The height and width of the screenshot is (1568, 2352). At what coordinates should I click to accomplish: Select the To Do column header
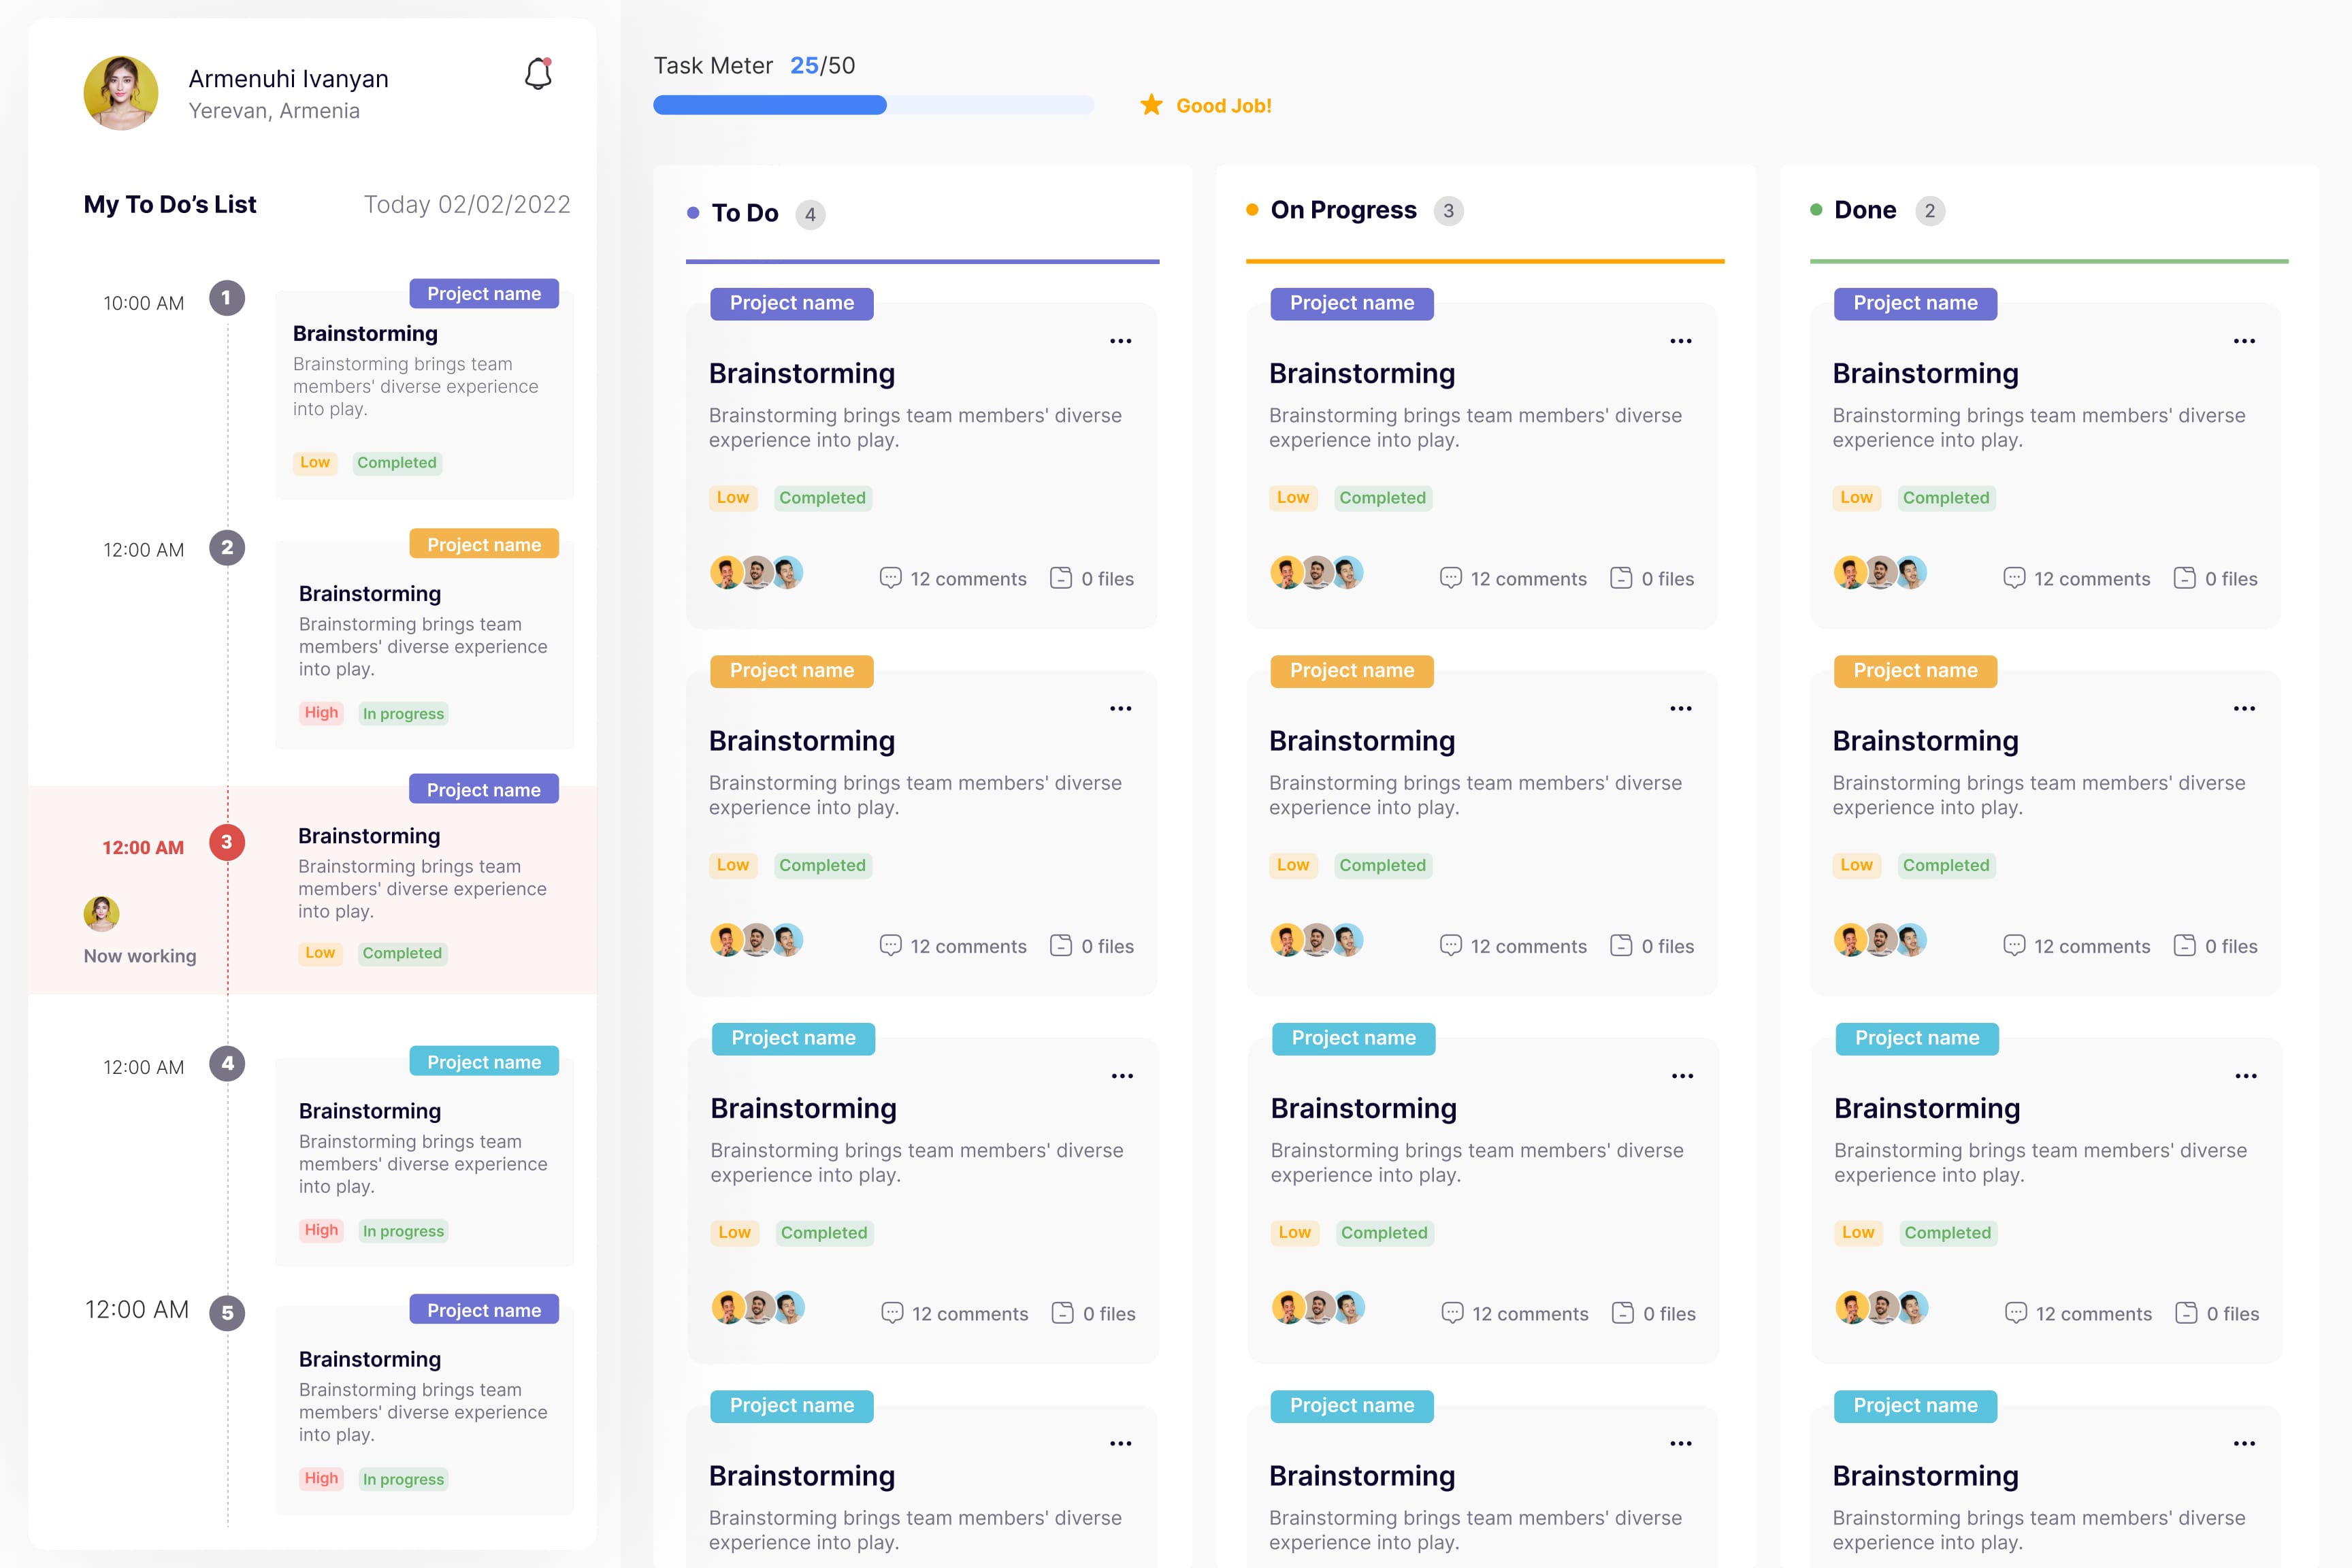[x=744, y=213]
